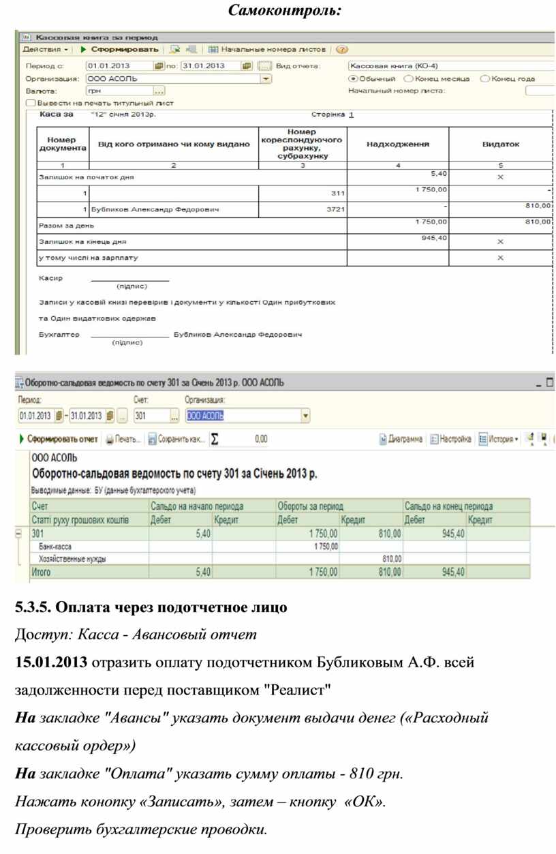Minimize the Оборотно-сальдовая ведомость window
The width and height of the screenshot is (556, 854).
(540, 384)
